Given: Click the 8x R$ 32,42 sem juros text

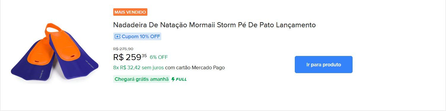Looking at the screenshot, I should tap(138, 67).
